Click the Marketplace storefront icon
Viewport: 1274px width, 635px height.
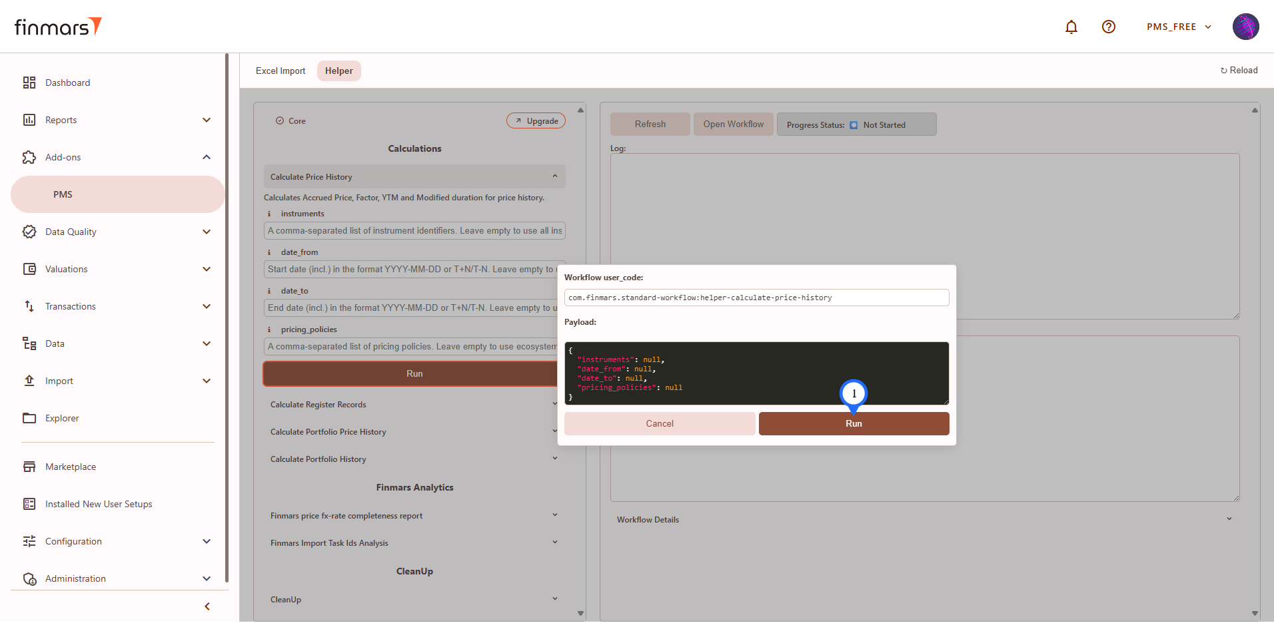point(29,467)
